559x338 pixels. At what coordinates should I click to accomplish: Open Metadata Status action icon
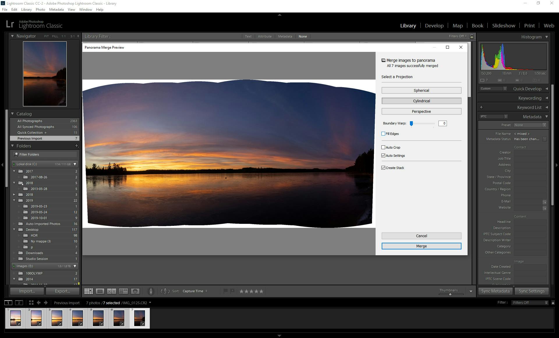pos(544,139)
